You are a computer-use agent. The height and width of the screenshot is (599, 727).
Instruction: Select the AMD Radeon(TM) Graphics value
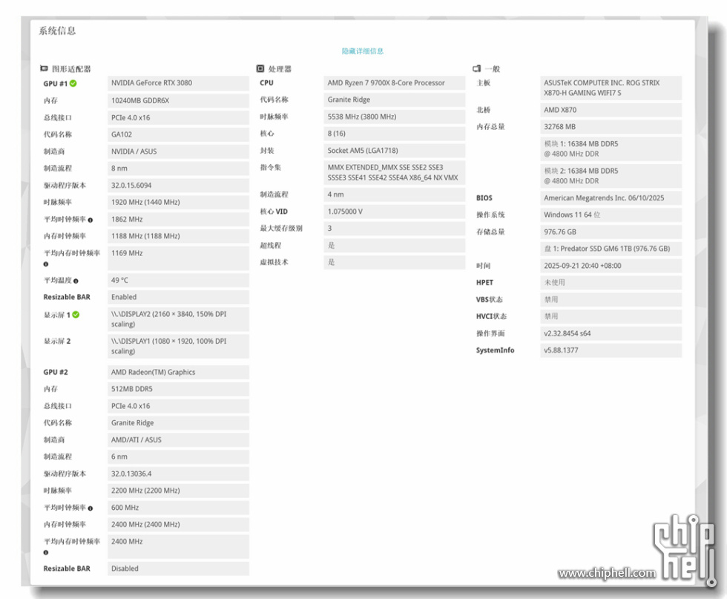(179, 372)
